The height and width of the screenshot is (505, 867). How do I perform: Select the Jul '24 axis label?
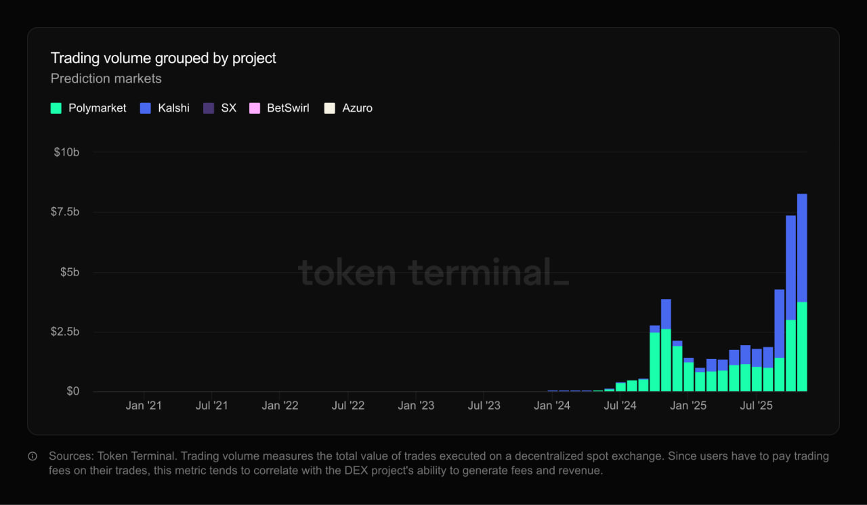point(620,405)
